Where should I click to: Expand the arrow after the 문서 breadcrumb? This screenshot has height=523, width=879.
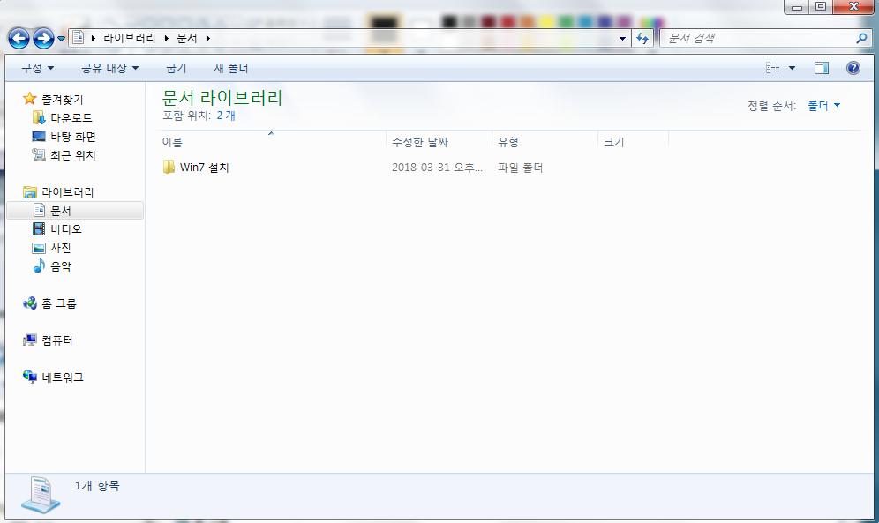tap(208, 38)
